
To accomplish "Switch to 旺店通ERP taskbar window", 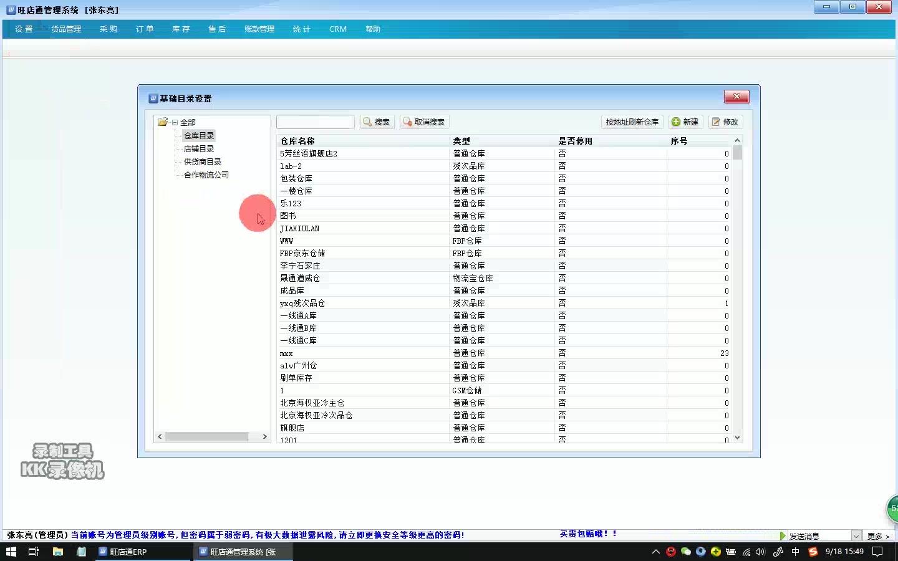I will (x=143, y=552).
